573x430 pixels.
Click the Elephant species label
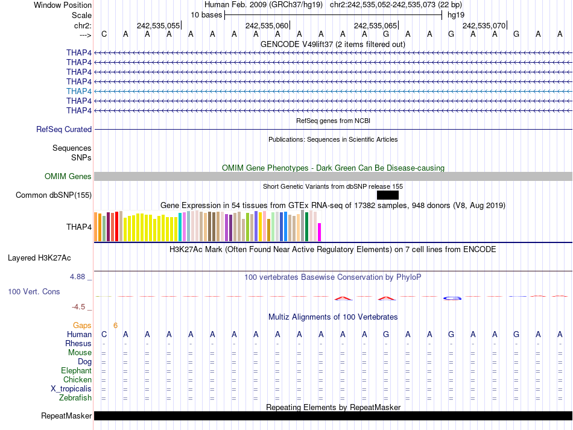76,370
